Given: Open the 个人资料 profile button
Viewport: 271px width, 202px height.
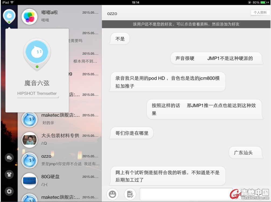Looking at the screenshot, I should (x=260, y=12).
